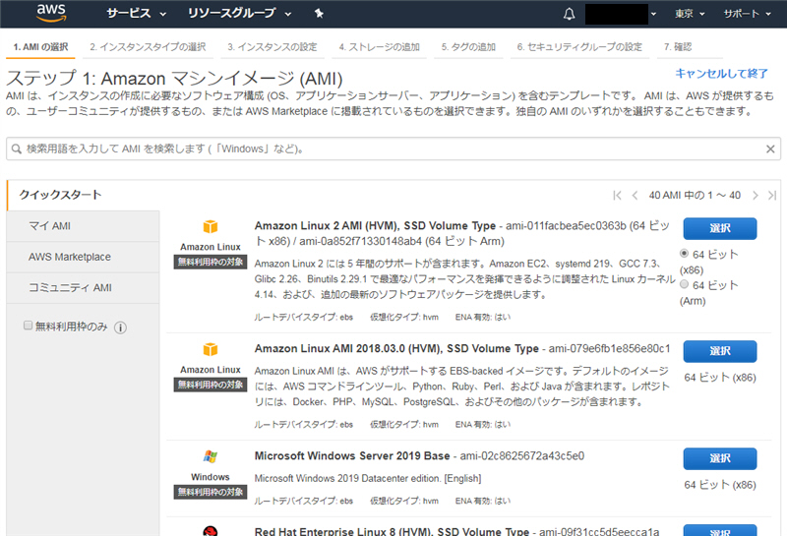Go to 2. インスタンスタイプの選択 step
Screen dimensions: 787x536
[x=148, y=47]
